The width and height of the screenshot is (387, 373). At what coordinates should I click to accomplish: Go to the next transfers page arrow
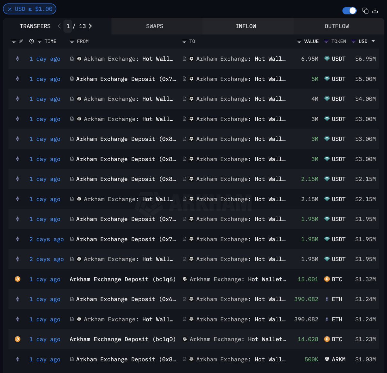90,26
